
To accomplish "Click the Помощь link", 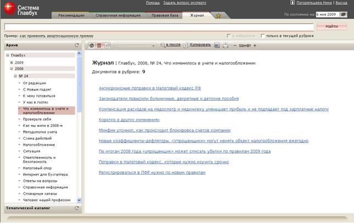I will coord(153,3).
